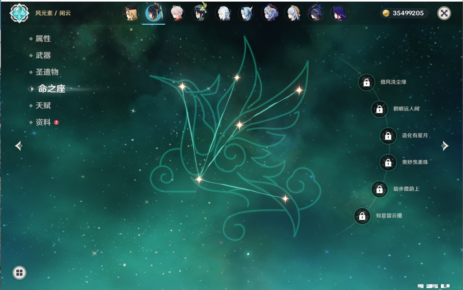Viewport: 463px width, 290px height.
Task: Select Venti's portrait with green hat
Action: tap(200, 13)
